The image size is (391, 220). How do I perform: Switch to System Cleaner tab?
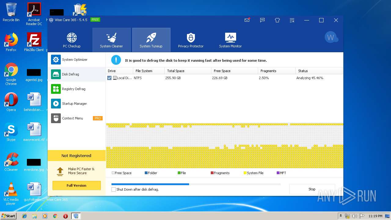coord(111,40)
